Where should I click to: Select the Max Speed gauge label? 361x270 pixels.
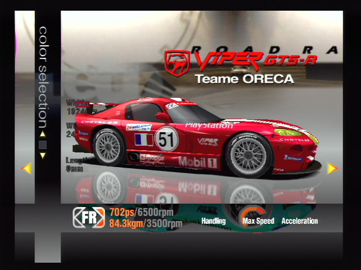coord(258,221)
